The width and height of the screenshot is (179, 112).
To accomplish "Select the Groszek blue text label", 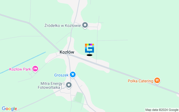I will pyautogui.click(x=61, y=75).
